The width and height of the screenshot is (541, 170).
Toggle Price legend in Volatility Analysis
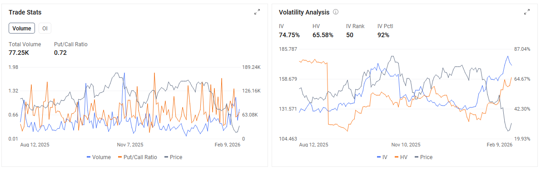point(423,157)
